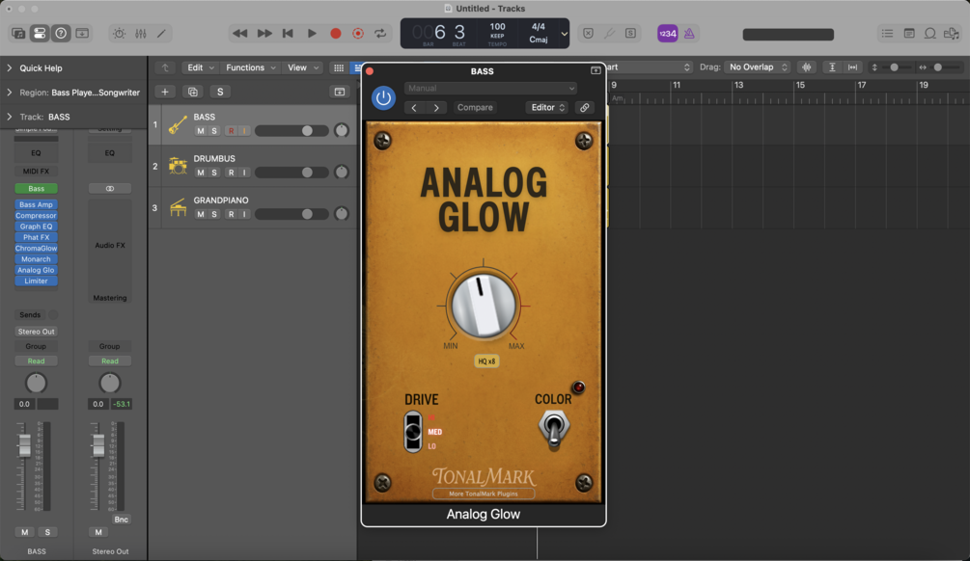
Task: Flip the DRIVE HI/MED/LO switch
Action: pos(413,432)
